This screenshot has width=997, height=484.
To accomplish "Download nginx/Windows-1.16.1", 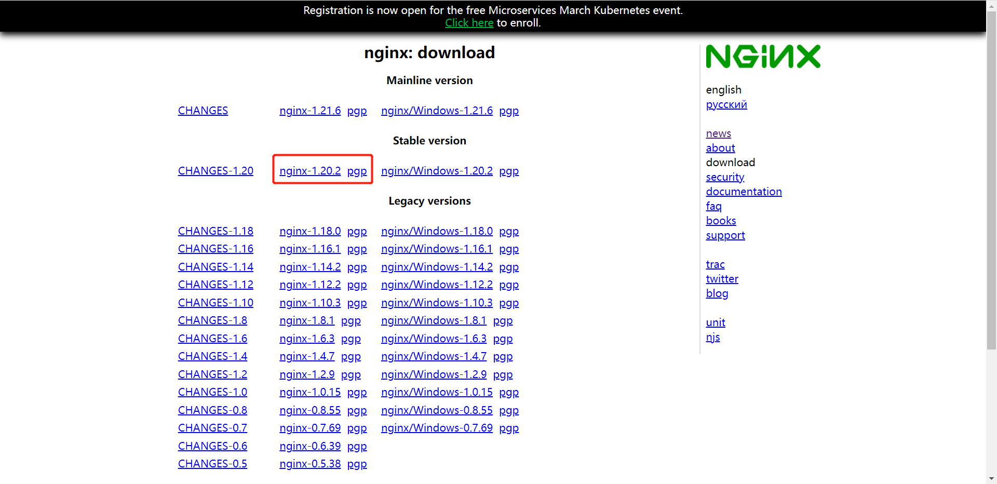I will tap(437, 249).
